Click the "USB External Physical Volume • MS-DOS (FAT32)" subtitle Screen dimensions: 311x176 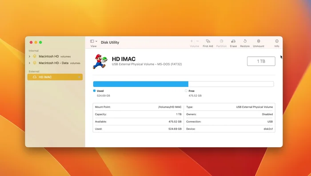147,64
